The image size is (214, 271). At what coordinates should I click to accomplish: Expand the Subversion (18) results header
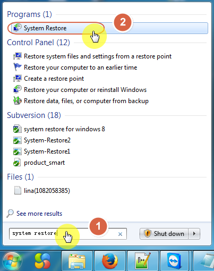coord(34,115)
